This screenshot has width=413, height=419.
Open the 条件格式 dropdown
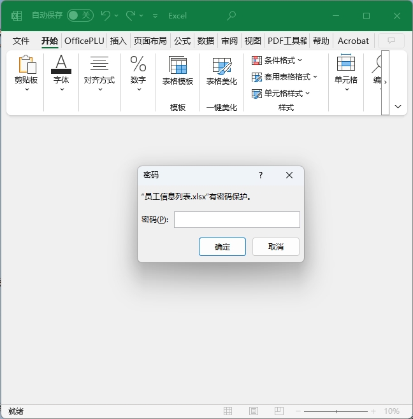(277, 60)
